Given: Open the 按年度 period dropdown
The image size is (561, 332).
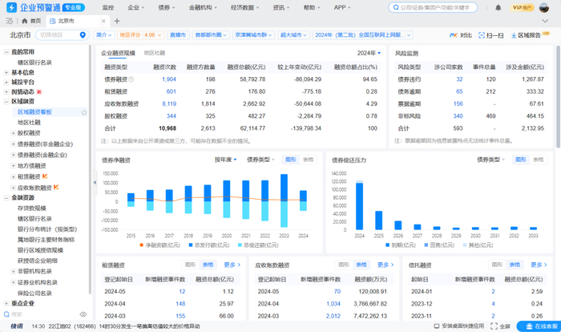Looking at the screenshot, I should (x=225, y=160).
